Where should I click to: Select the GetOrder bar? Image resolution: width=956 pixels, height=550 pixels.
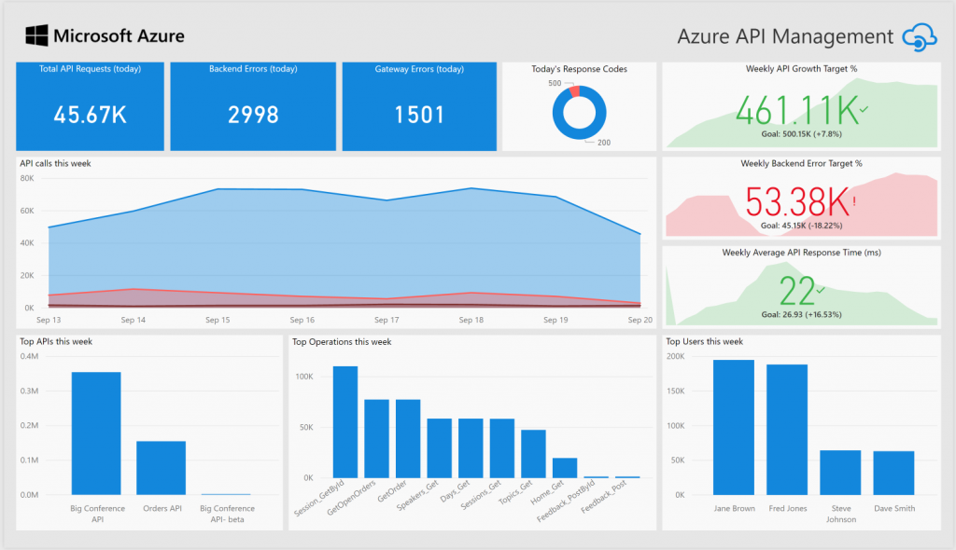click(x=408, y=438)
